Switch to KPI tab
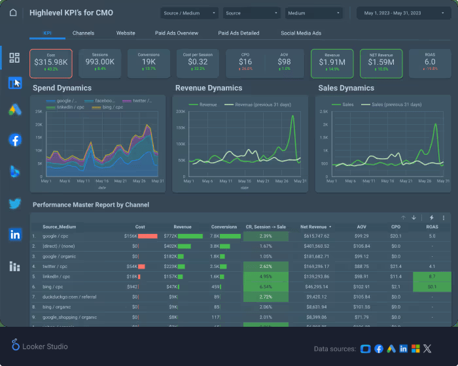Viewport: 458px width, 366px height. (47, 33)
